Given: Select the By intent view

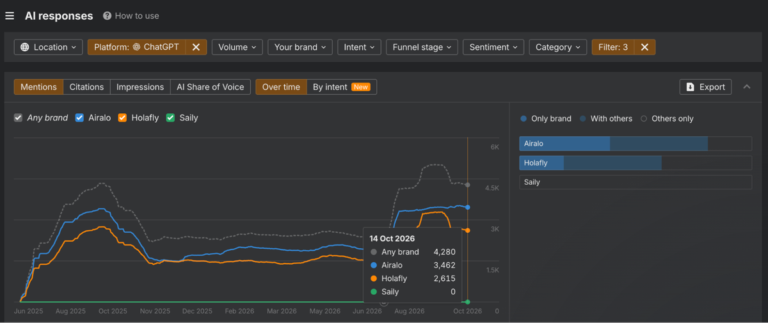Looking at the screenshot, I should click(341, 87).
